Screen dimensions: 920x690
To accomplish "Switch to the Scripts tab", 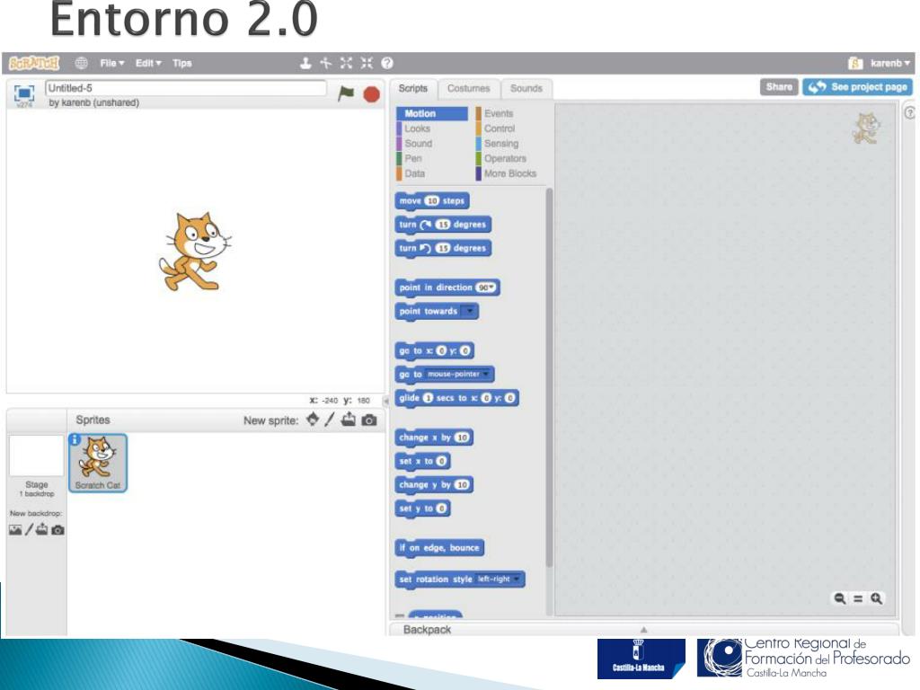I will click(413, 89).
